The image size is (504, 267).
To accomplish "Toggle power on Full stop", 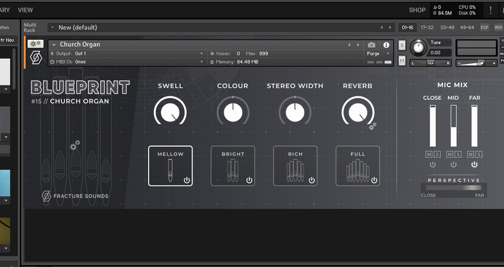I will tap(374, 180).
